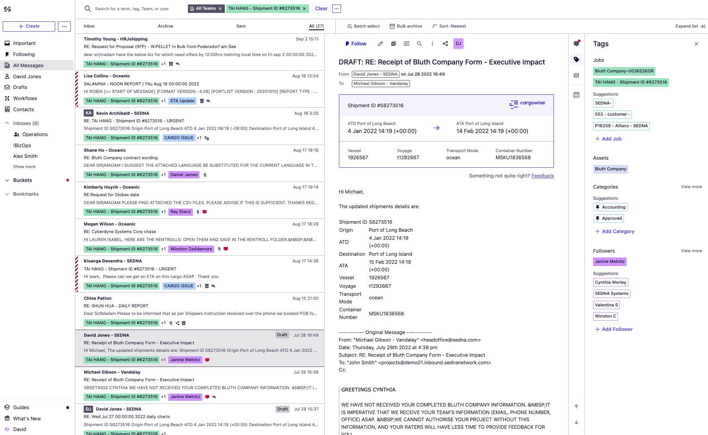This screenshot has height=435, width=708.
Task: Click Add Category
Action: tap(614, 231)
